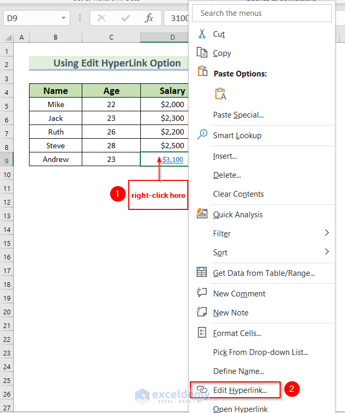Click the Get Data table icon
Screen dimensions: 345x413
pyautogui.click(x=202, y=272)
